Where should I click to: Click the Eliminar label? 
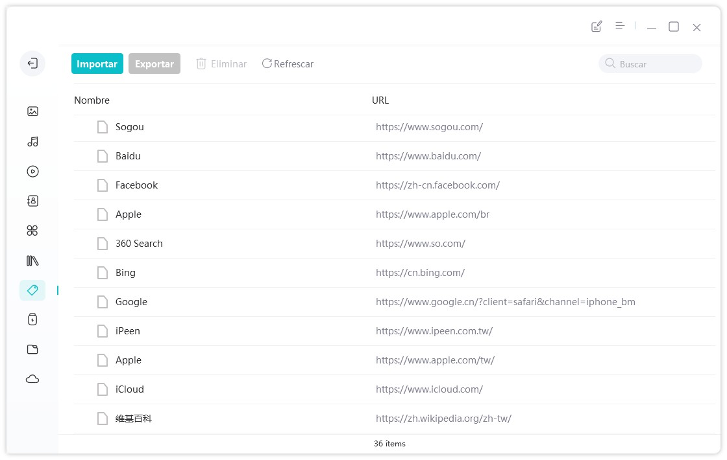coord(228,64)
